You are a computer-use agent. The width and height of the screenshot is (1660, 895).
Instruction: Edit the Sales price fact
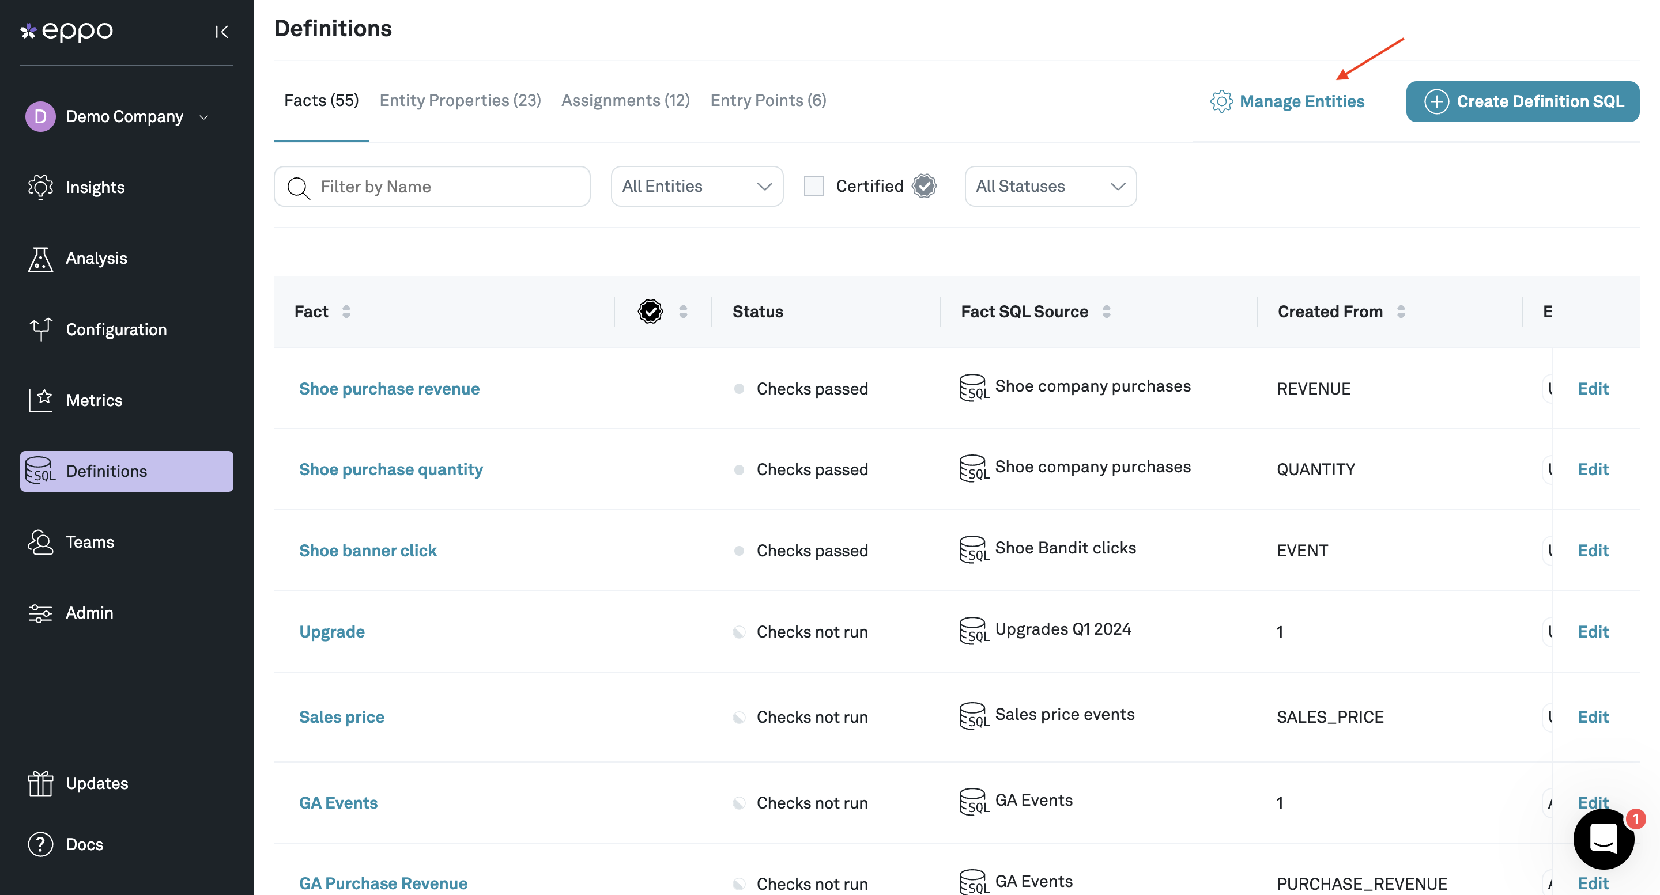click(1593, 716)
